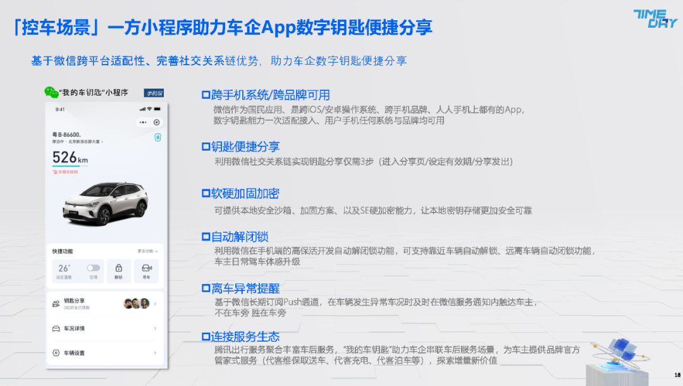Tap the mini program close circle icon
Image resolution: width=683 pixels, height=386 pixels.
point(156,122)
